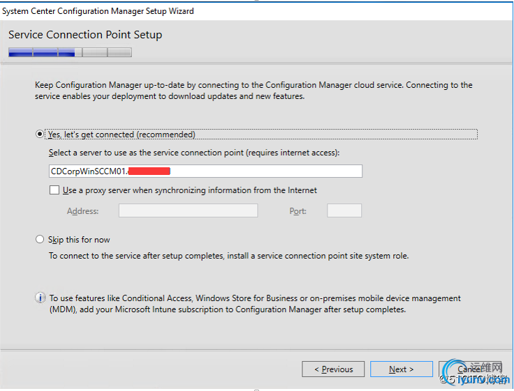Select "Skip this for now" radio button
Image resolution: width=514 pixels, height=391 pixels.
click(x=40, y=240)
